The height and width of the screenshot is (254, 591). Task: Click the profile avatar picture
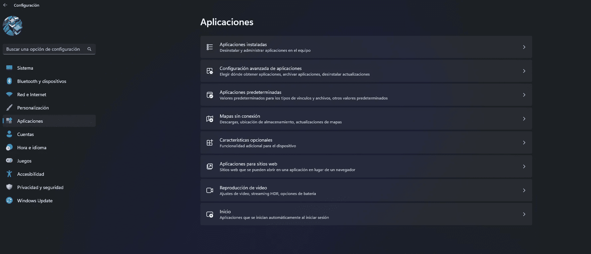[x=13, y=26]
